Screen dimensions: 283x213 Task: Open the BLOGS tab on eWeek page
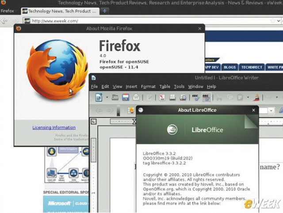[x=229, y=67]
